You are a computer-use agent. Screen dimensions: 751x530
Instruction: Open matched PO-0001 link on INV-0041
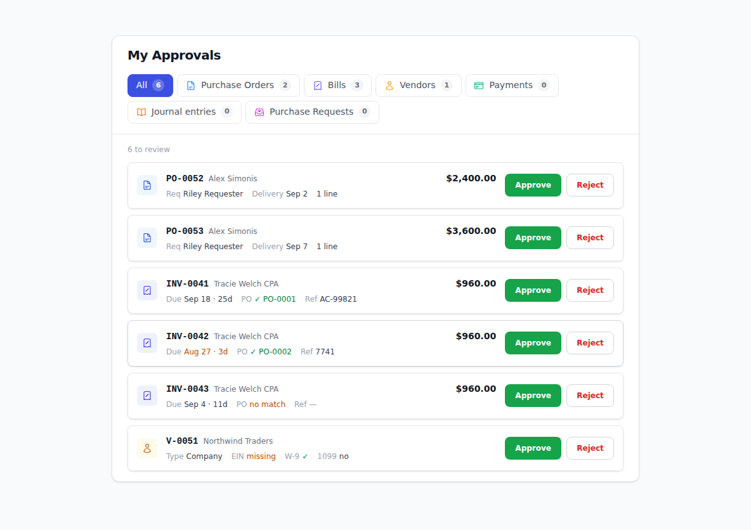tap(275, 299)
